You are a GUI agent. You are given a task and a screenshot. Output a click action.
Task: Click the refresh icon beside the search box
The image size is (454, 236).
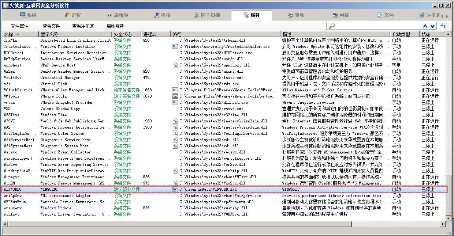pos(444,26)
